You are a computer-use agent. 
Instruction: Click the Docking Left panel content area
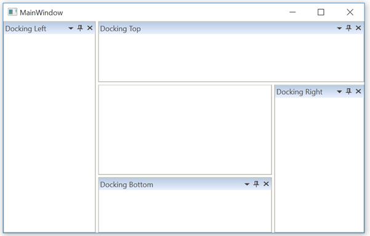click(x=49, y=133)
